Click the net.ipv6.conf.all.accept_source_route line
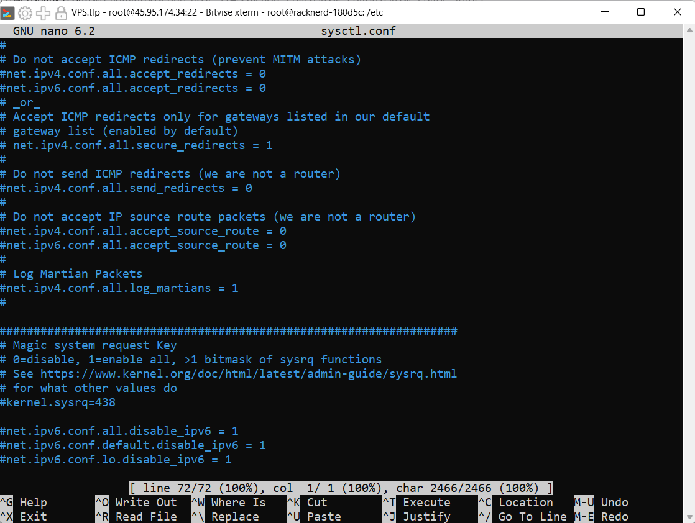This screenshot has height=523, width=695. click(143, 245)
